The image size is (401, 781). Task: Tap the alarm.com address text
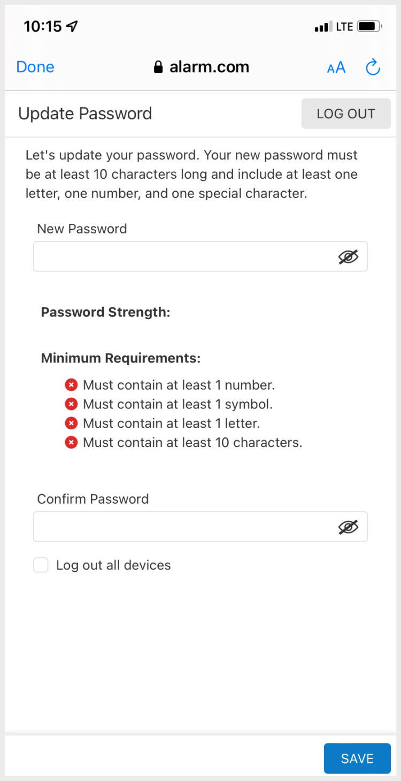point(209,67)
